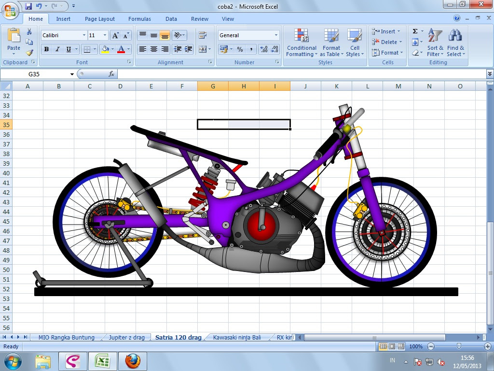Image resolution: width=494 pixels, height=371 pixels.
Task: Select row 45 header
Action: (x=6, y=221)
